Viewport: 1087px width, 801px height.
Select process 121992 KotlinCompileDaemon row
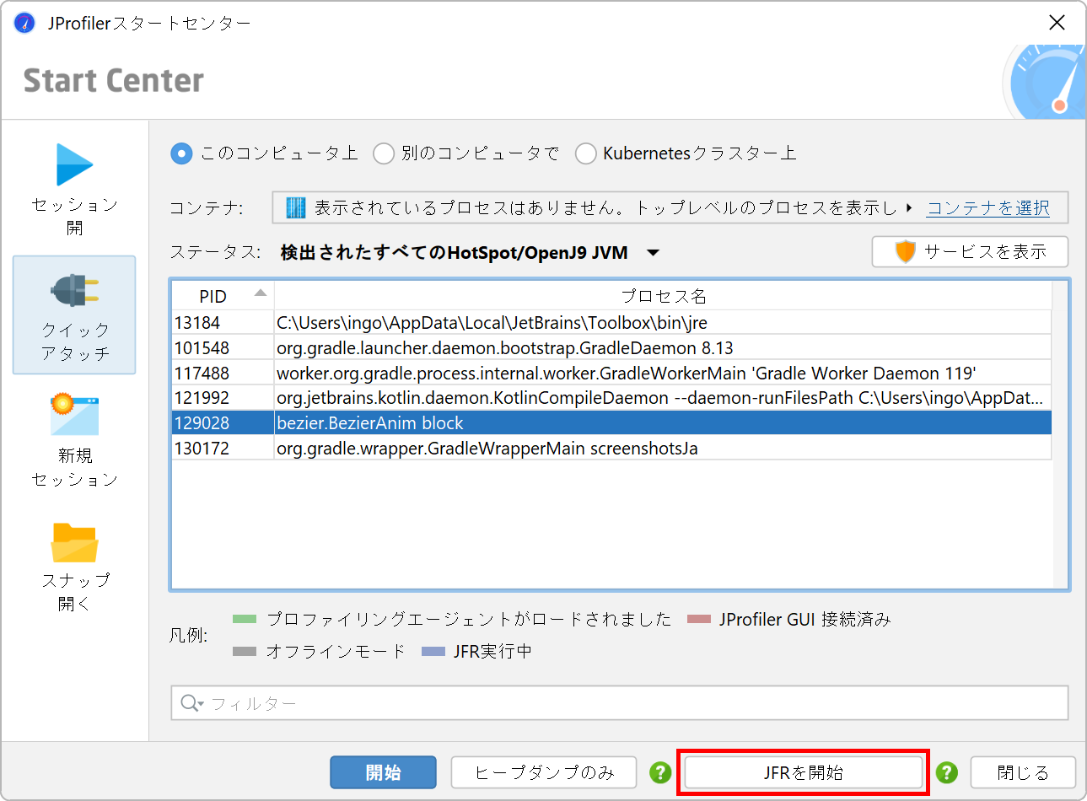(611, 398)
